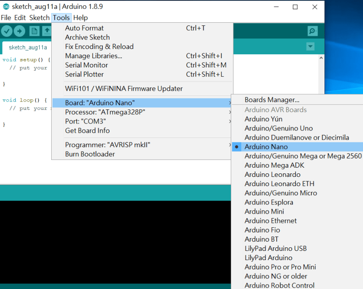The width and height of the screenshot is (363, 289).
Task: Expand the Port: "COM3" submenu
Action: pyautogui.click(x=142, y=121)
